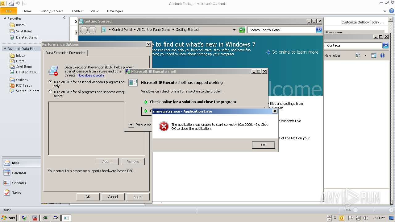Viewport: 395px width, 222px height.
Task: Click Control Panel forward navigation arrow
Action: [x=92, y=30]
